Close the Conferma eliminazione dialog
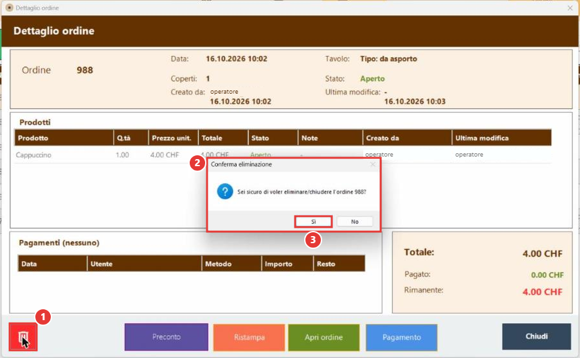Screen dimensions: 580x358 coord(372,164)
